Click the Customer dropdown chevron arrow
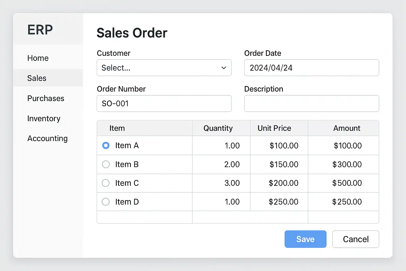Screen dimensions: 406x271 224,68
